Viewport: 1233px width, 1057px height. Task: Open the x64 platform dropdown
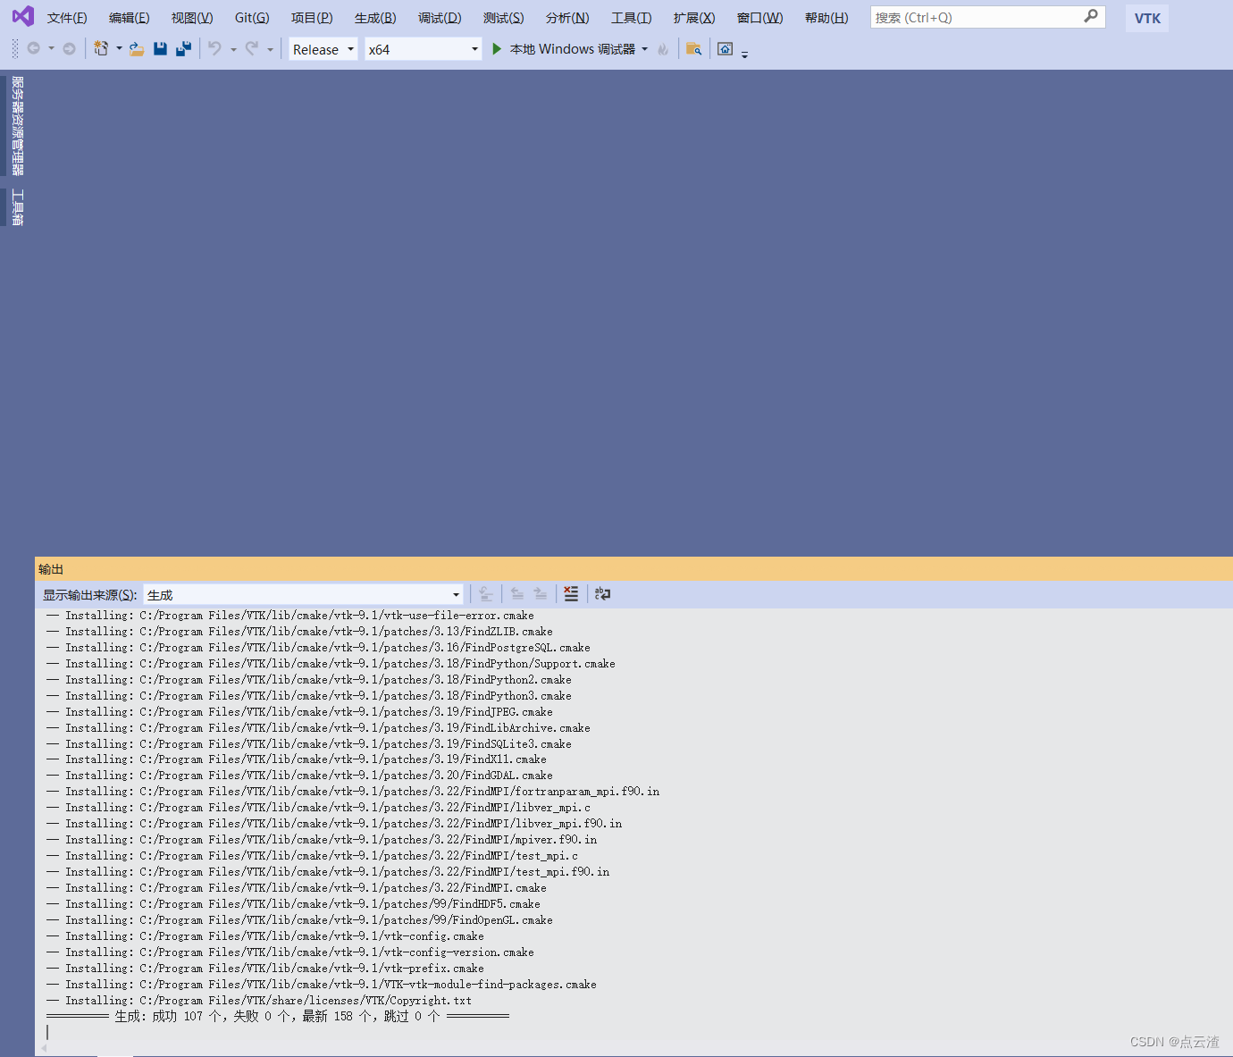[424, 49]
